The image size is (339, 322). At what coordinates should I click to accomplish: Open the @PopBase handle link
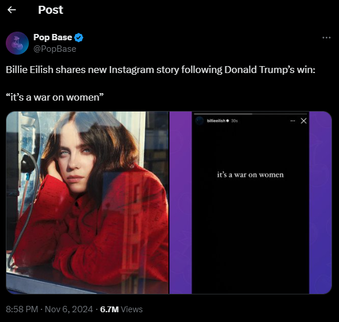[55, 49]
